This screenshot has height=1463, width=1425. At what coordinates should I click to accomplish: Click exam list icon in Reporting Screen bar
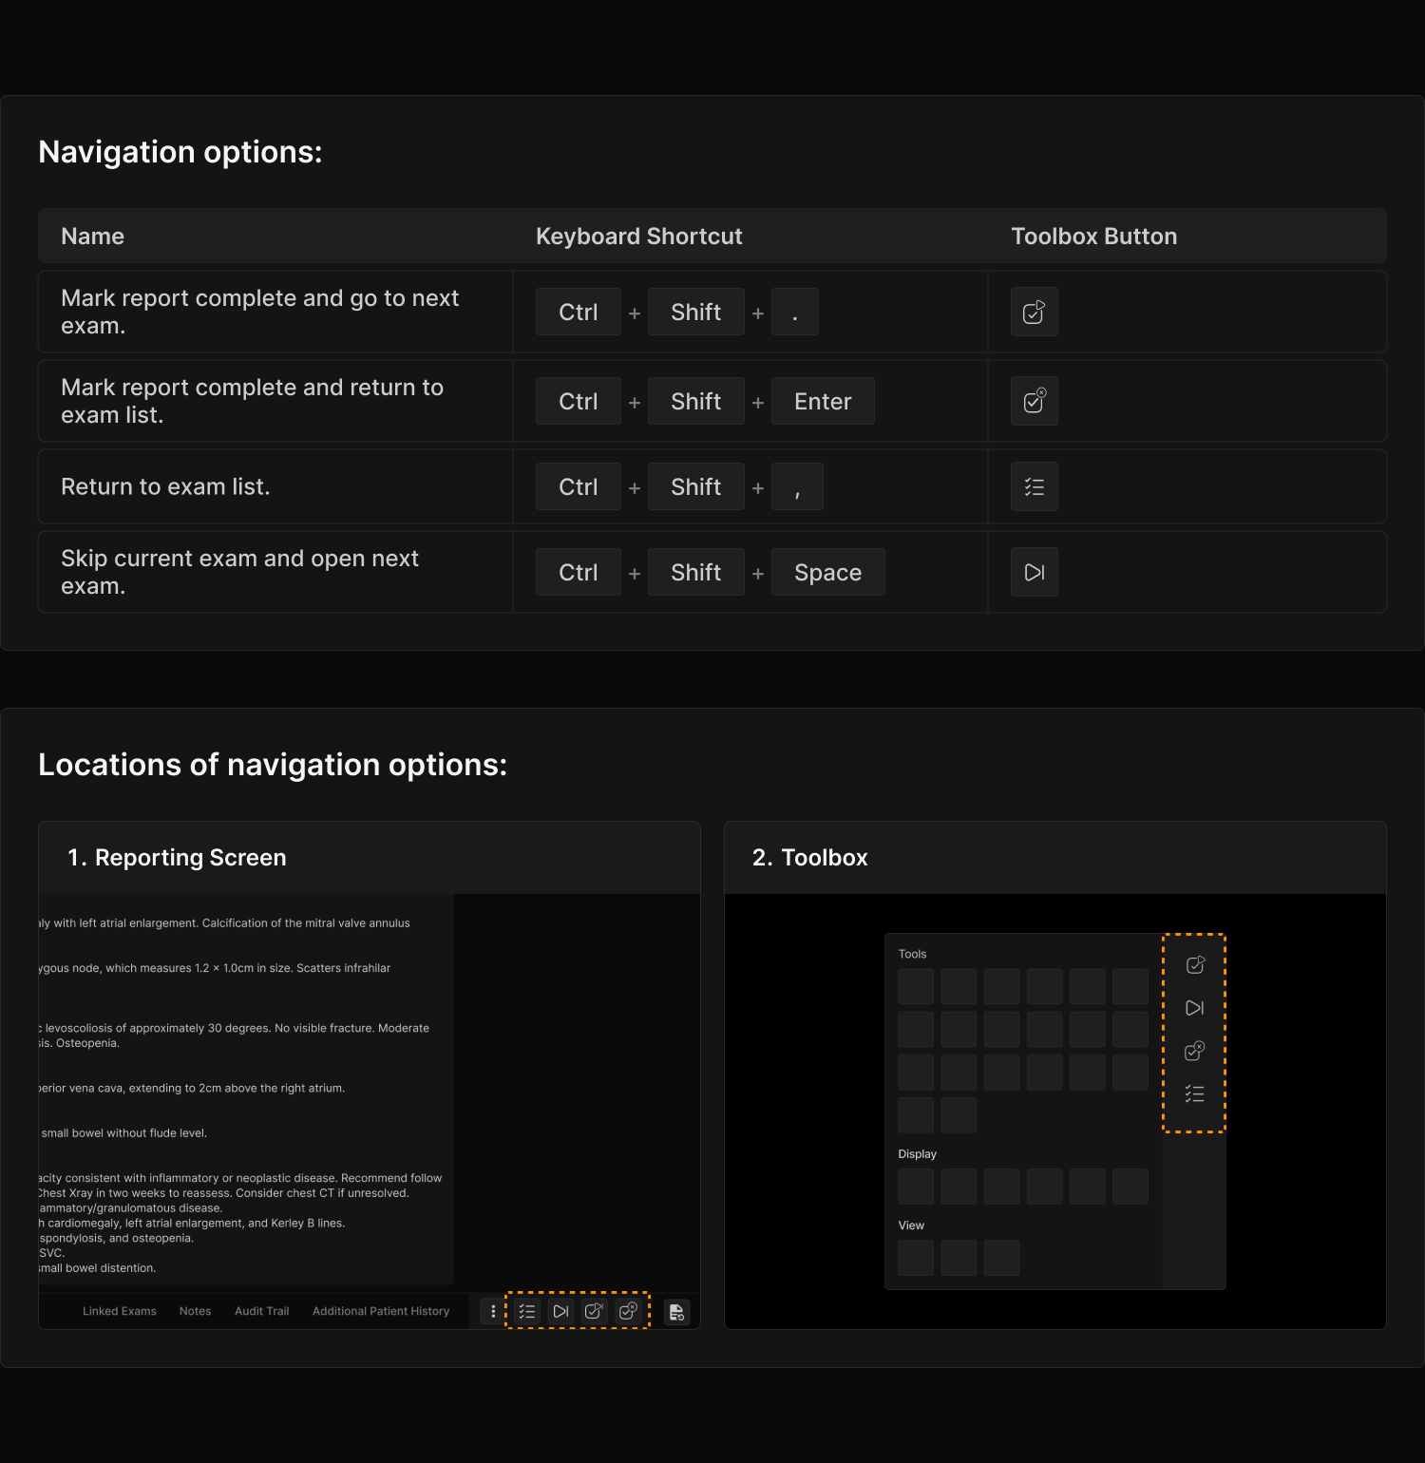tap(527, 1311)
